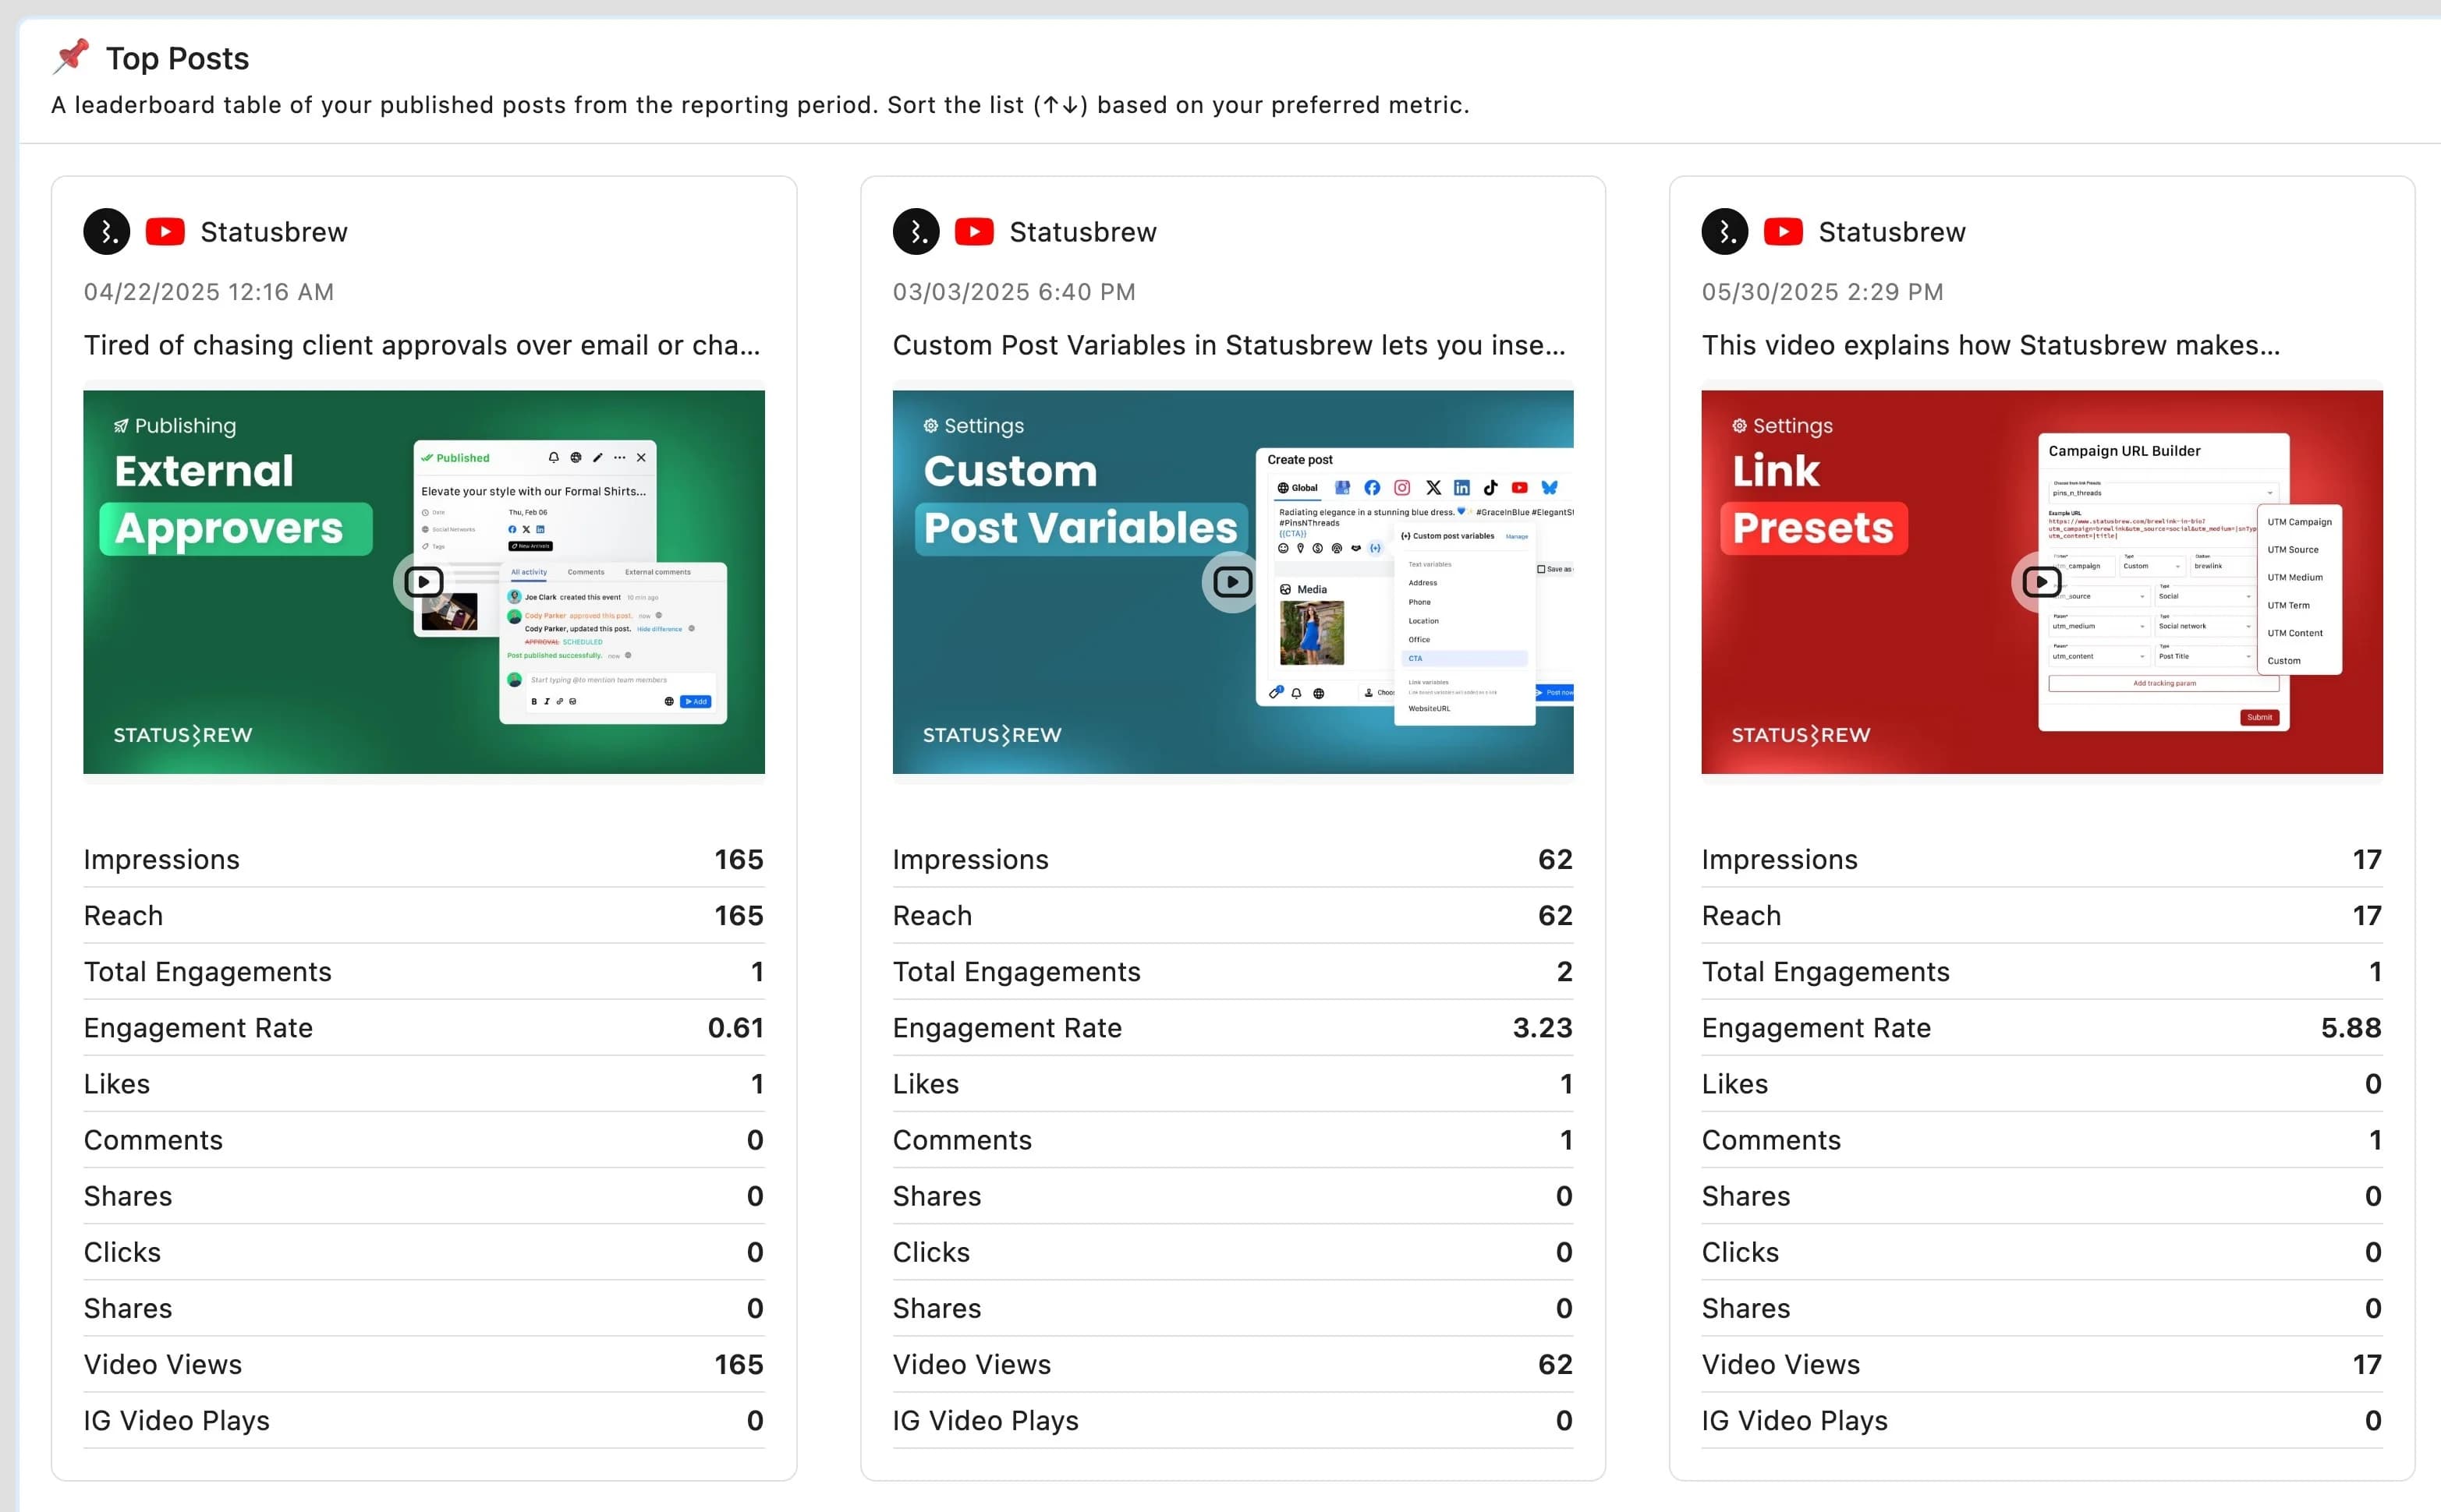Play the Custom Post Variables video
The image size is (2441, 1512).
click(x=1232, y=582)
